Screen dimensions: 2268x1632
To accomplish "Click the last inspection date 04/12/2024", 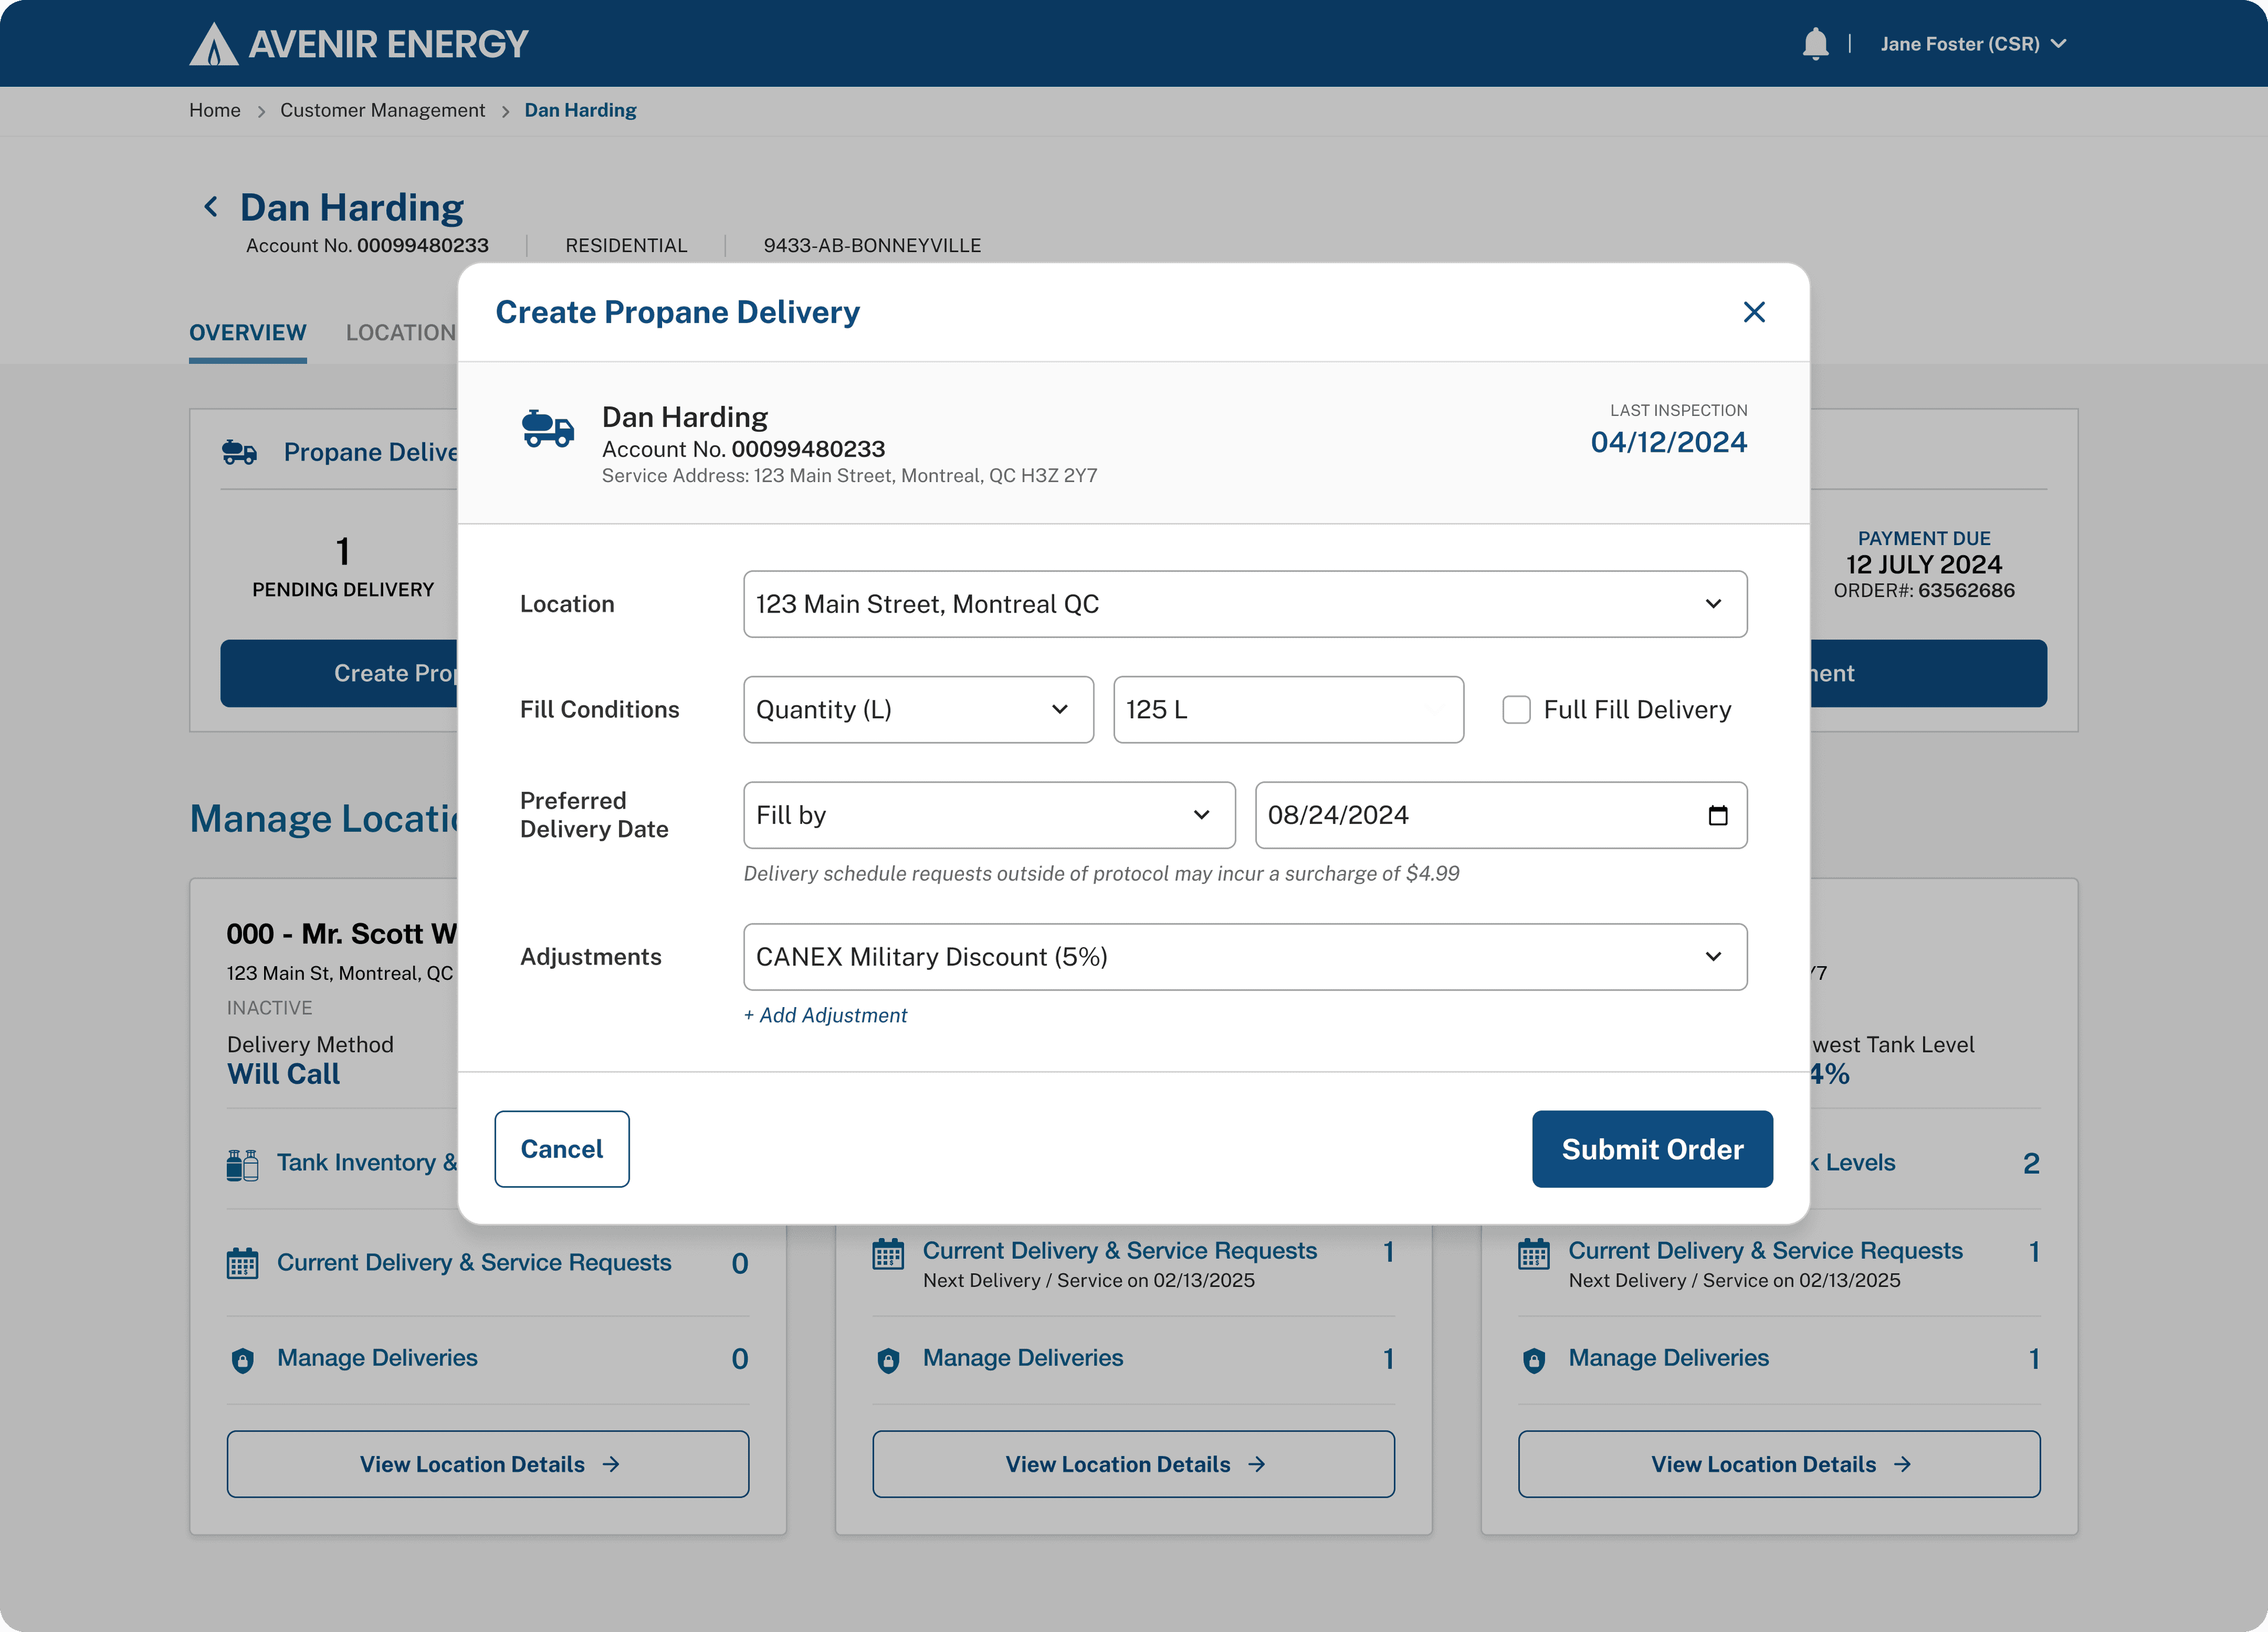I will tap(1669, 442).
